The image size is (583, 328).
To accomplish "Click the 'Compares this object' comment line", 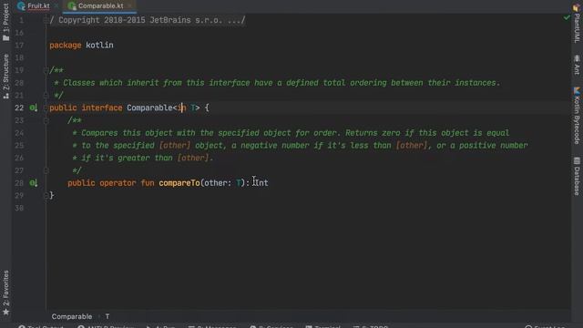I will 291,133.
